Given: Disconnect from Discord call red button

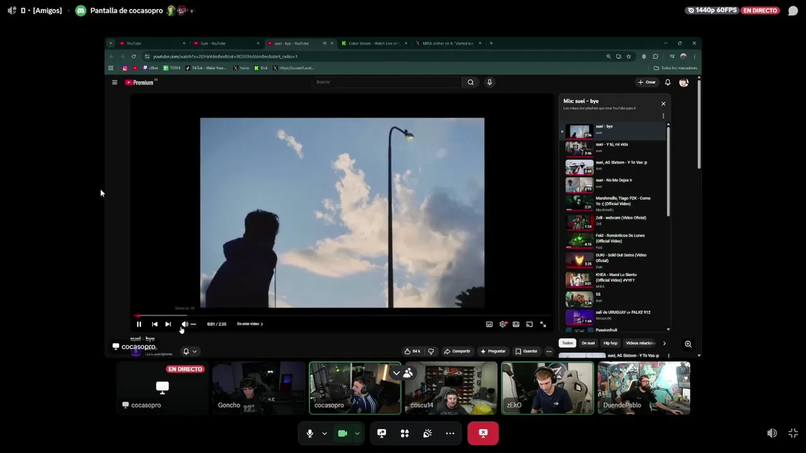Looking at the screenshot, I should (483, 433).
